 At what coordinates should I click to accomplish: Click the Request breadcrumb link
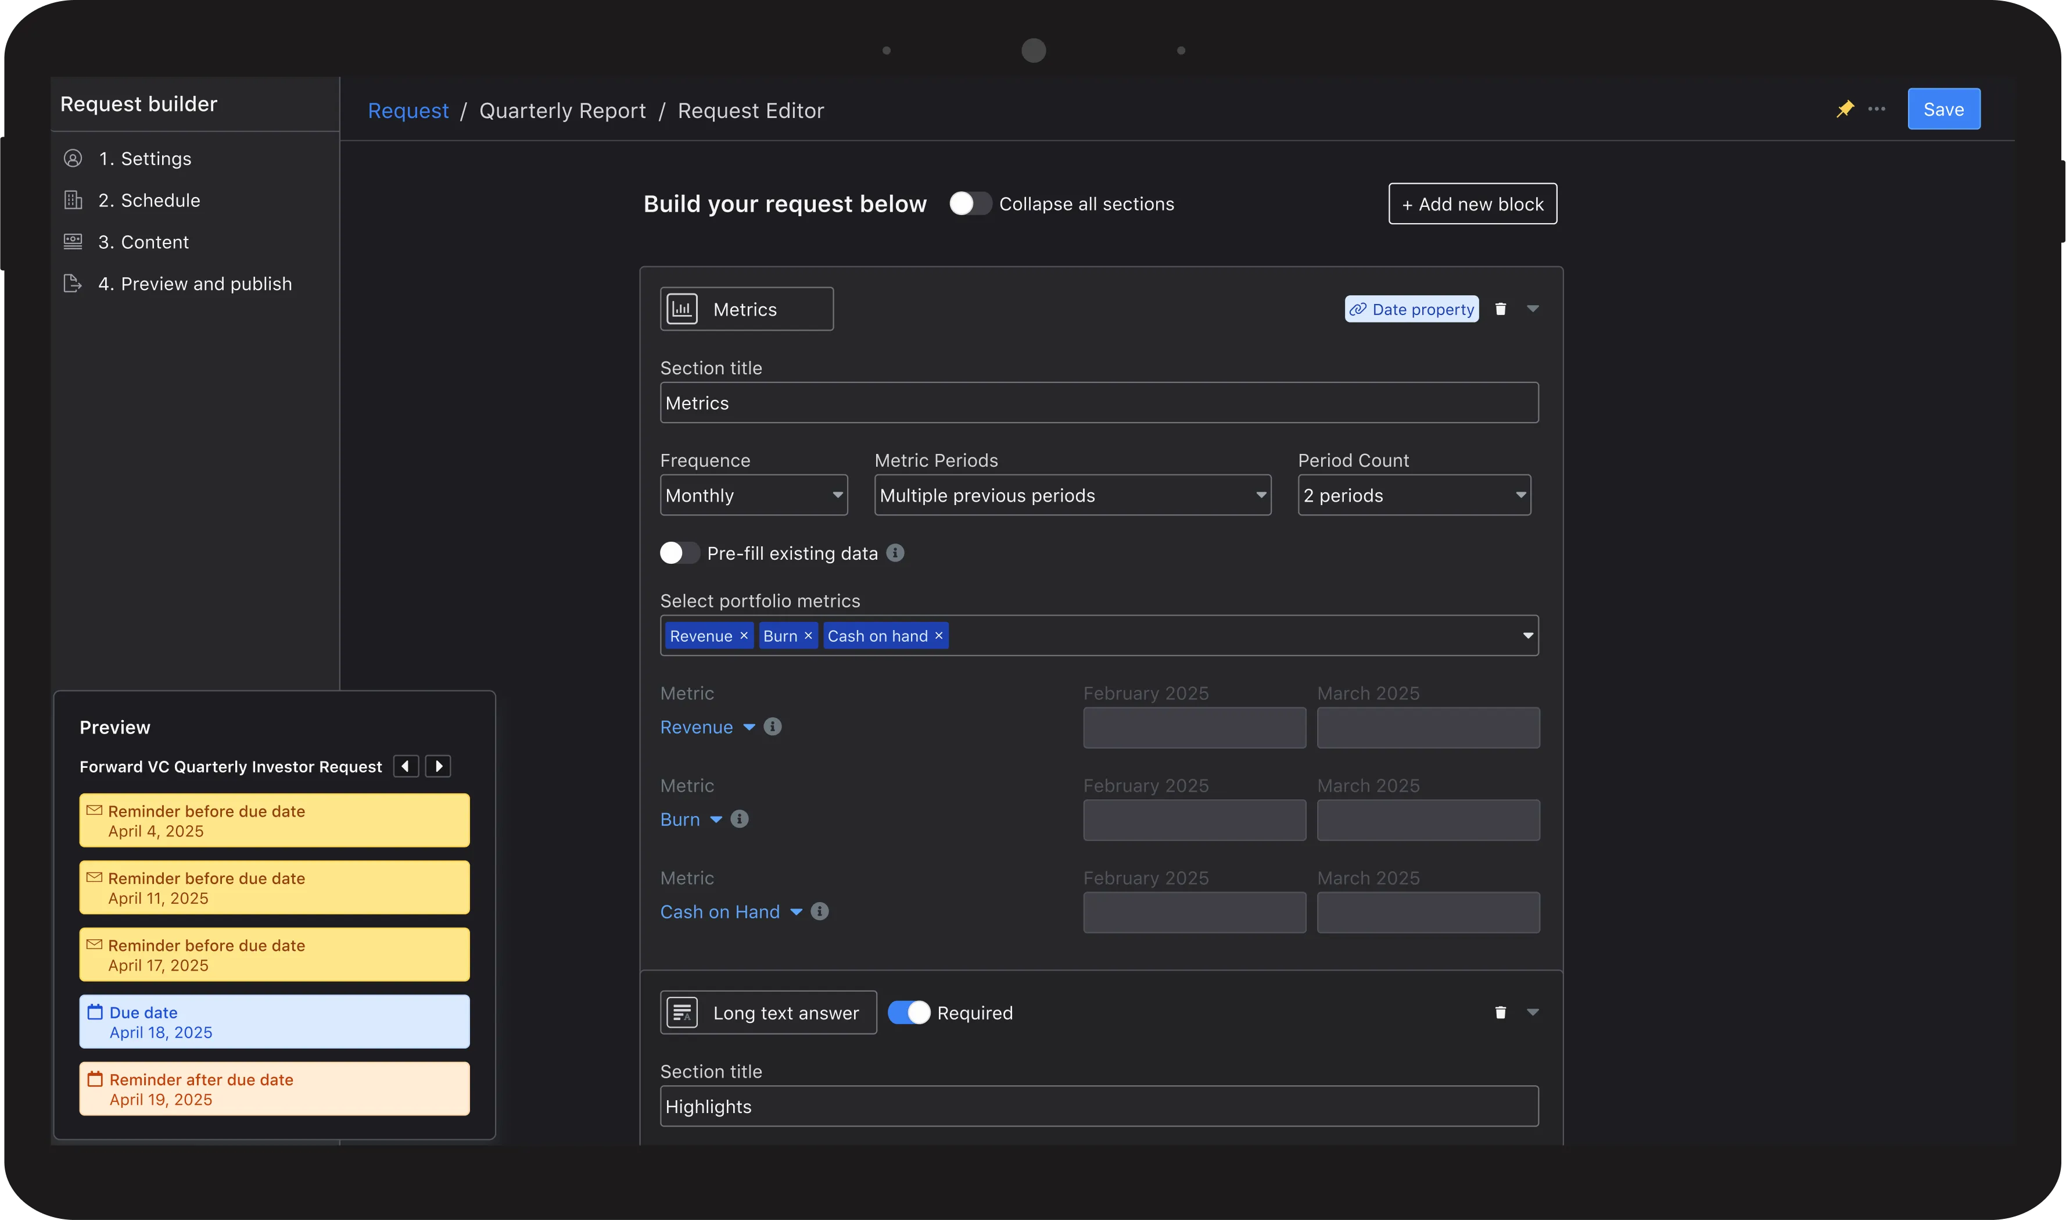point(408,111)
